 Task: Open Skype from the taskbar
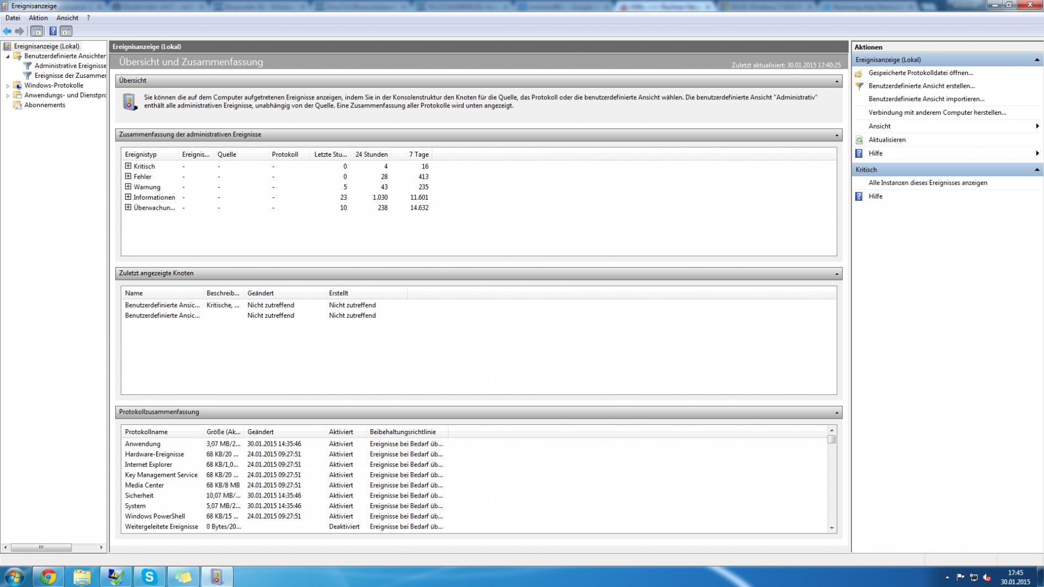pos(150,577)
